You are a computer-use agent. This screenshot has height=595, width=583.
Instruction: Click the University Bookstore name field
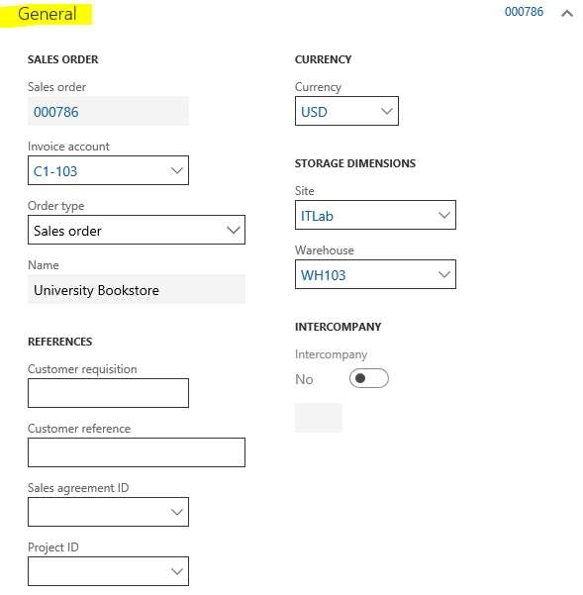[137, 289]
